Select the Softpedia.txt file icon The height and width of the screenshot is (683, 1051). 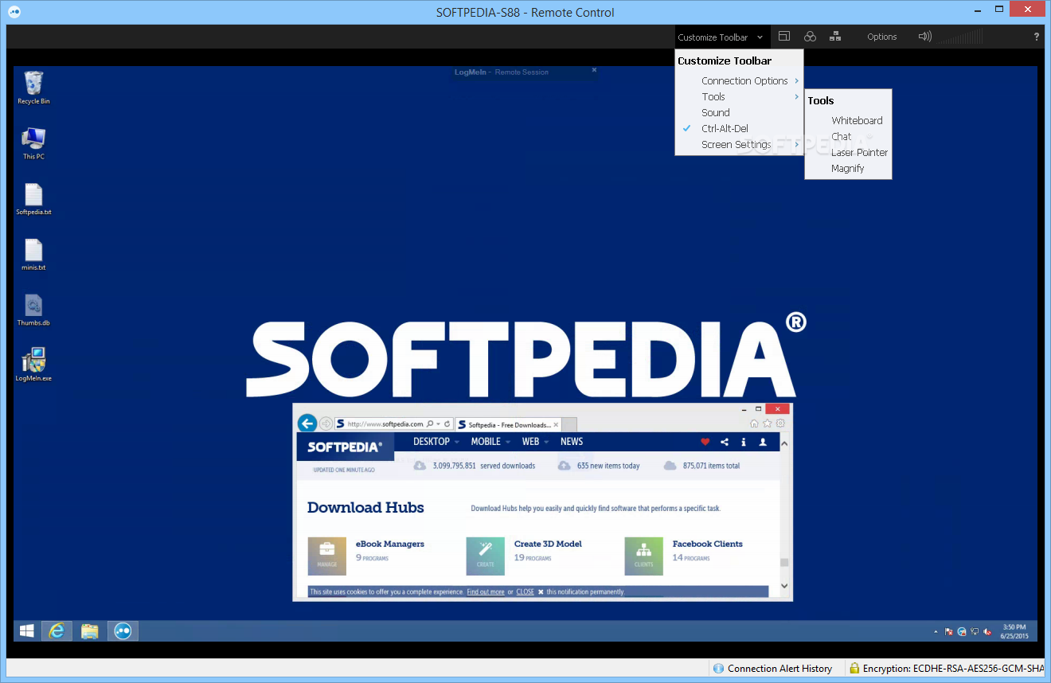(x=33, y=199)
